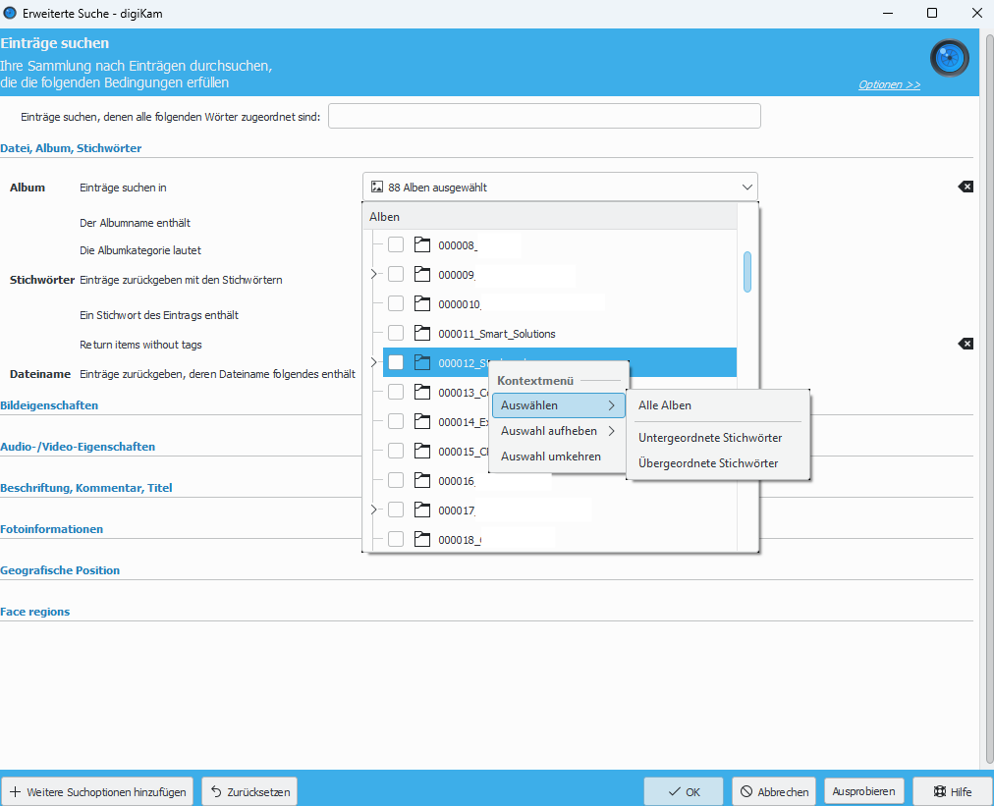Click the clear icon beside Return items without tags
The image size is (994, 806).
tap(966, 344)
